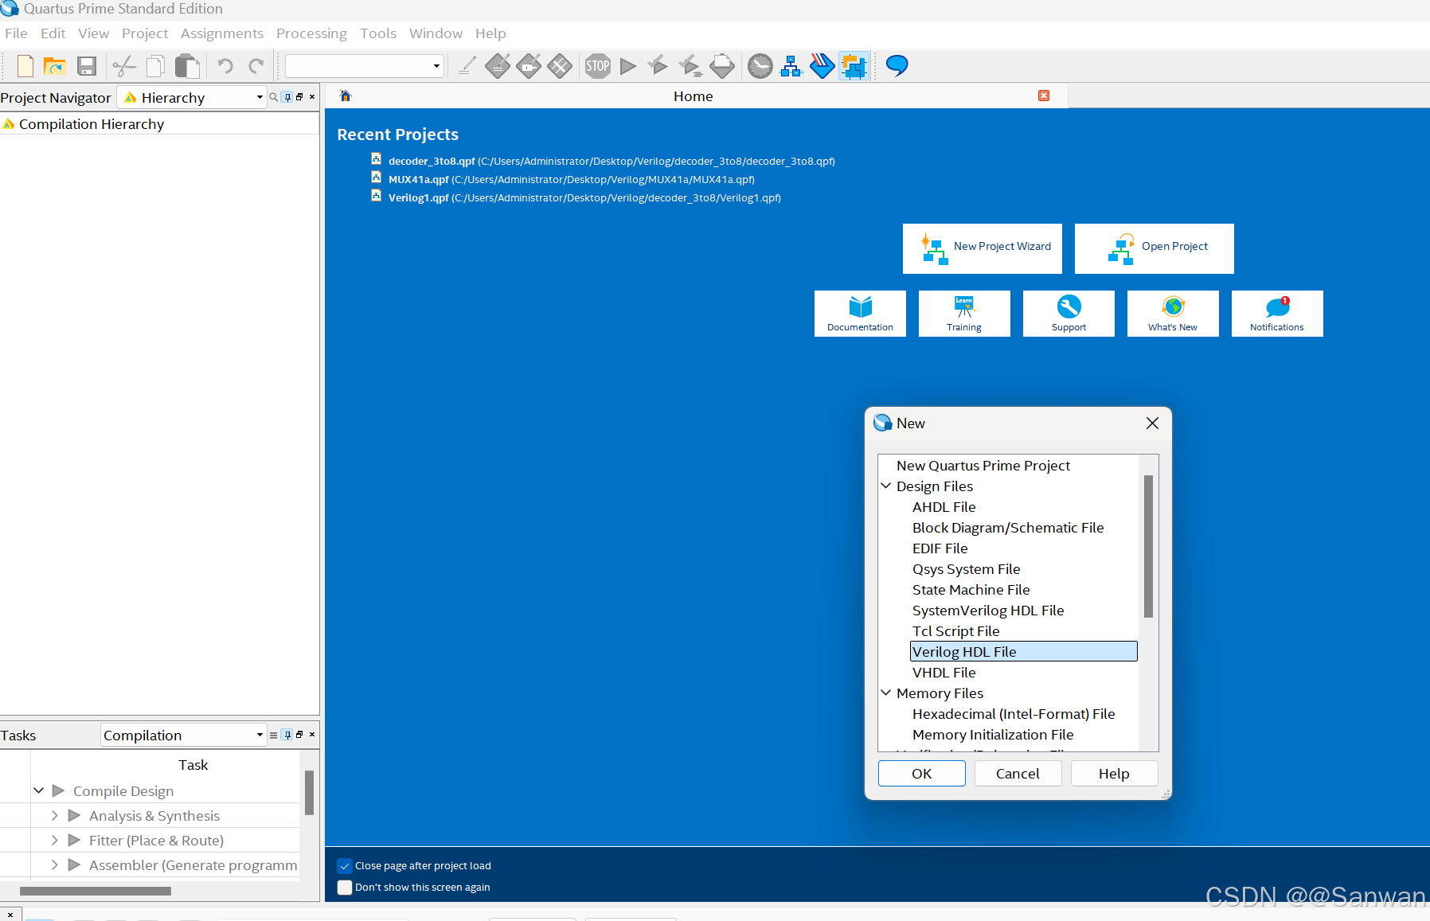This screenshot has width=1430, height=921.
Task: Expand the Analysis & Synthesis task
Action: tap(54, 815)
